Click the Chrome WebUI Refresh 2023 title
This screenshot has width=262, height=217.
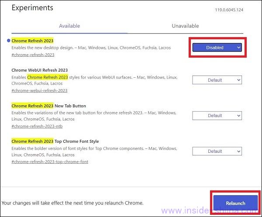coord(40,70)
